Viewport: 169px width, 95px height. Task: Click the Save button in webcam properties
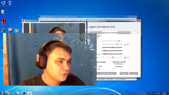(124, 73)
